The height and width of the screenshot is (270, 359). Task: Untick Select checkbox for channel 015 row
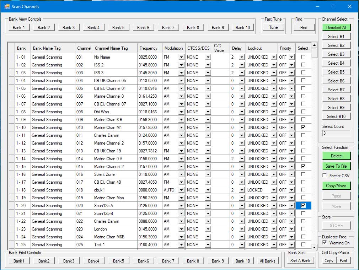click(303, 166)
